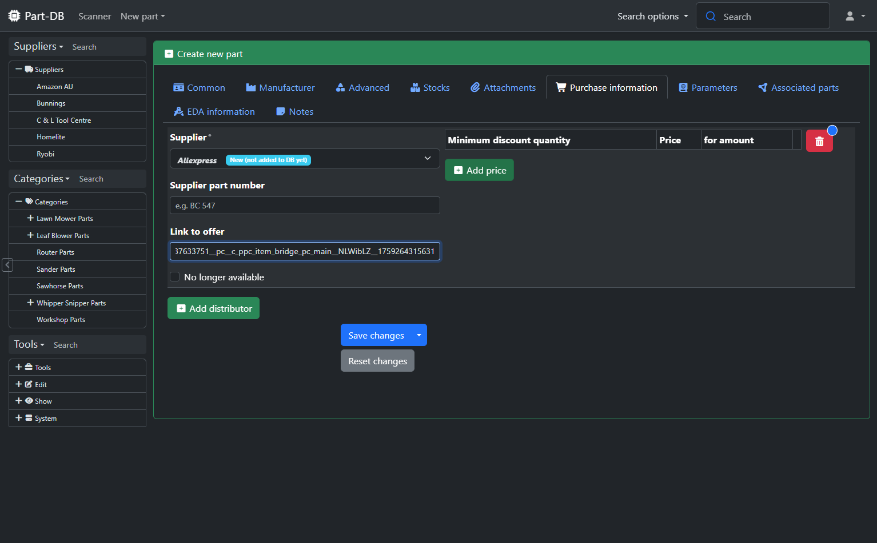Click the Add price button

479,170
